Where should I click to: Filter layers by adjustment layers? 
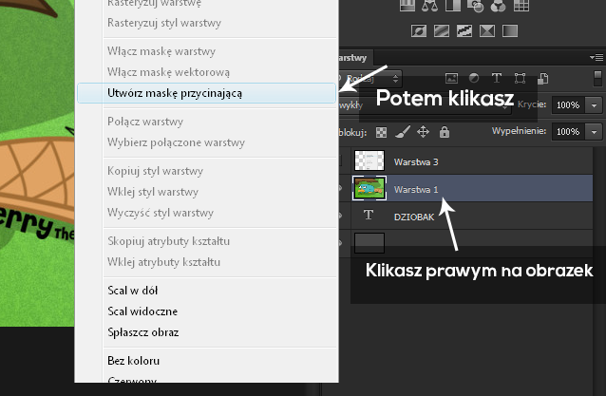click(x=474, y=79)
